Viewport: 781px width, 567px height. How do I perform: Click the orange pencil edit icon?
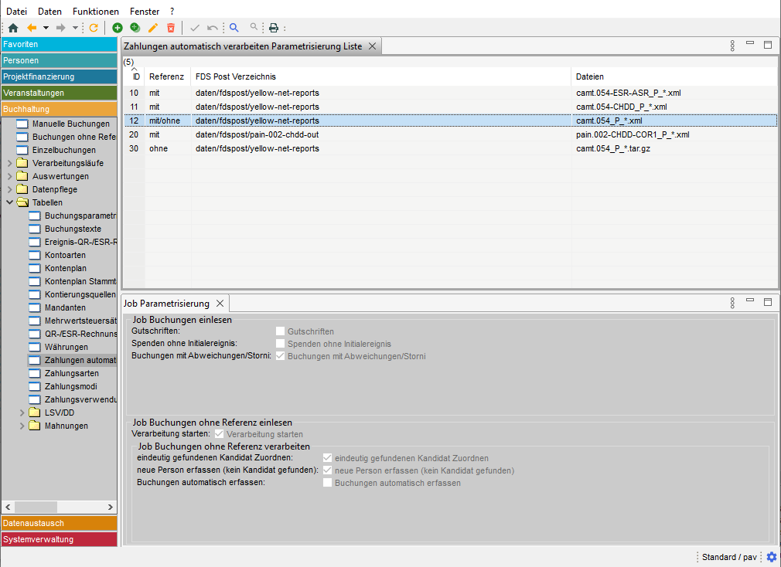coord(153,28)
